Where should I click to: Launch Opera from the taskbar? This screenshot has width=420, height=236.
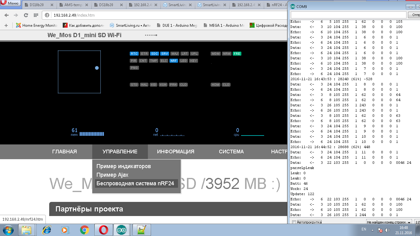click(x=103, y=230)
